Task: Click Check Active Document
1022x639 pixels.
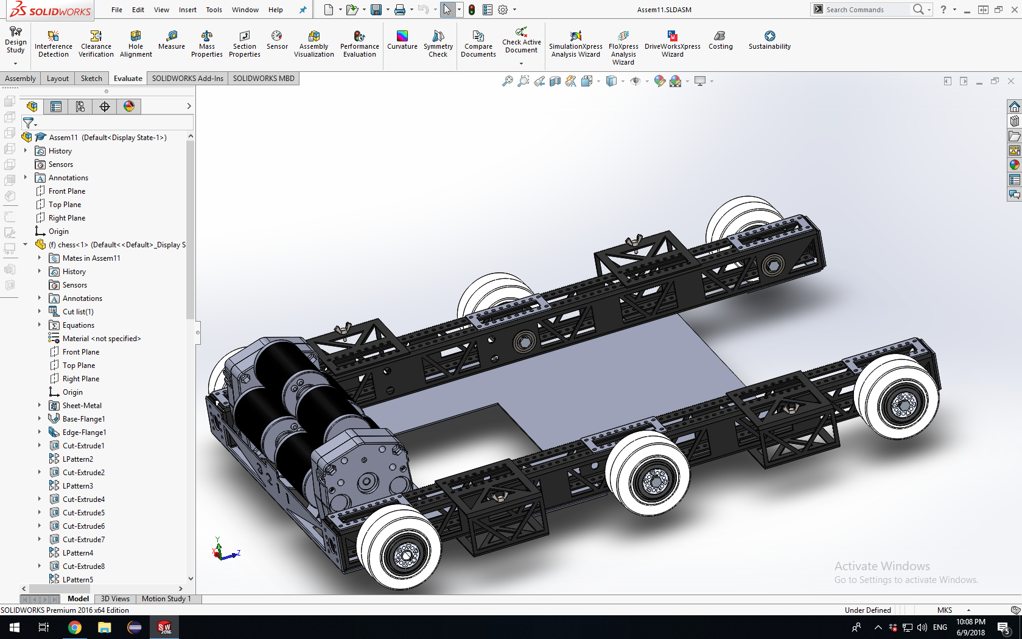Action: point(522,40)
